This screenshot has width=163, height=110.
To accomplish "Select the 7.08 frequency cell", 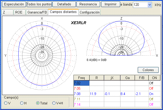I will 81,94.
